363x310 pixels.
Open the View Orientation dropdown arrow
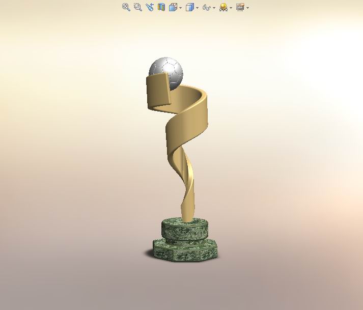point(181,8)
